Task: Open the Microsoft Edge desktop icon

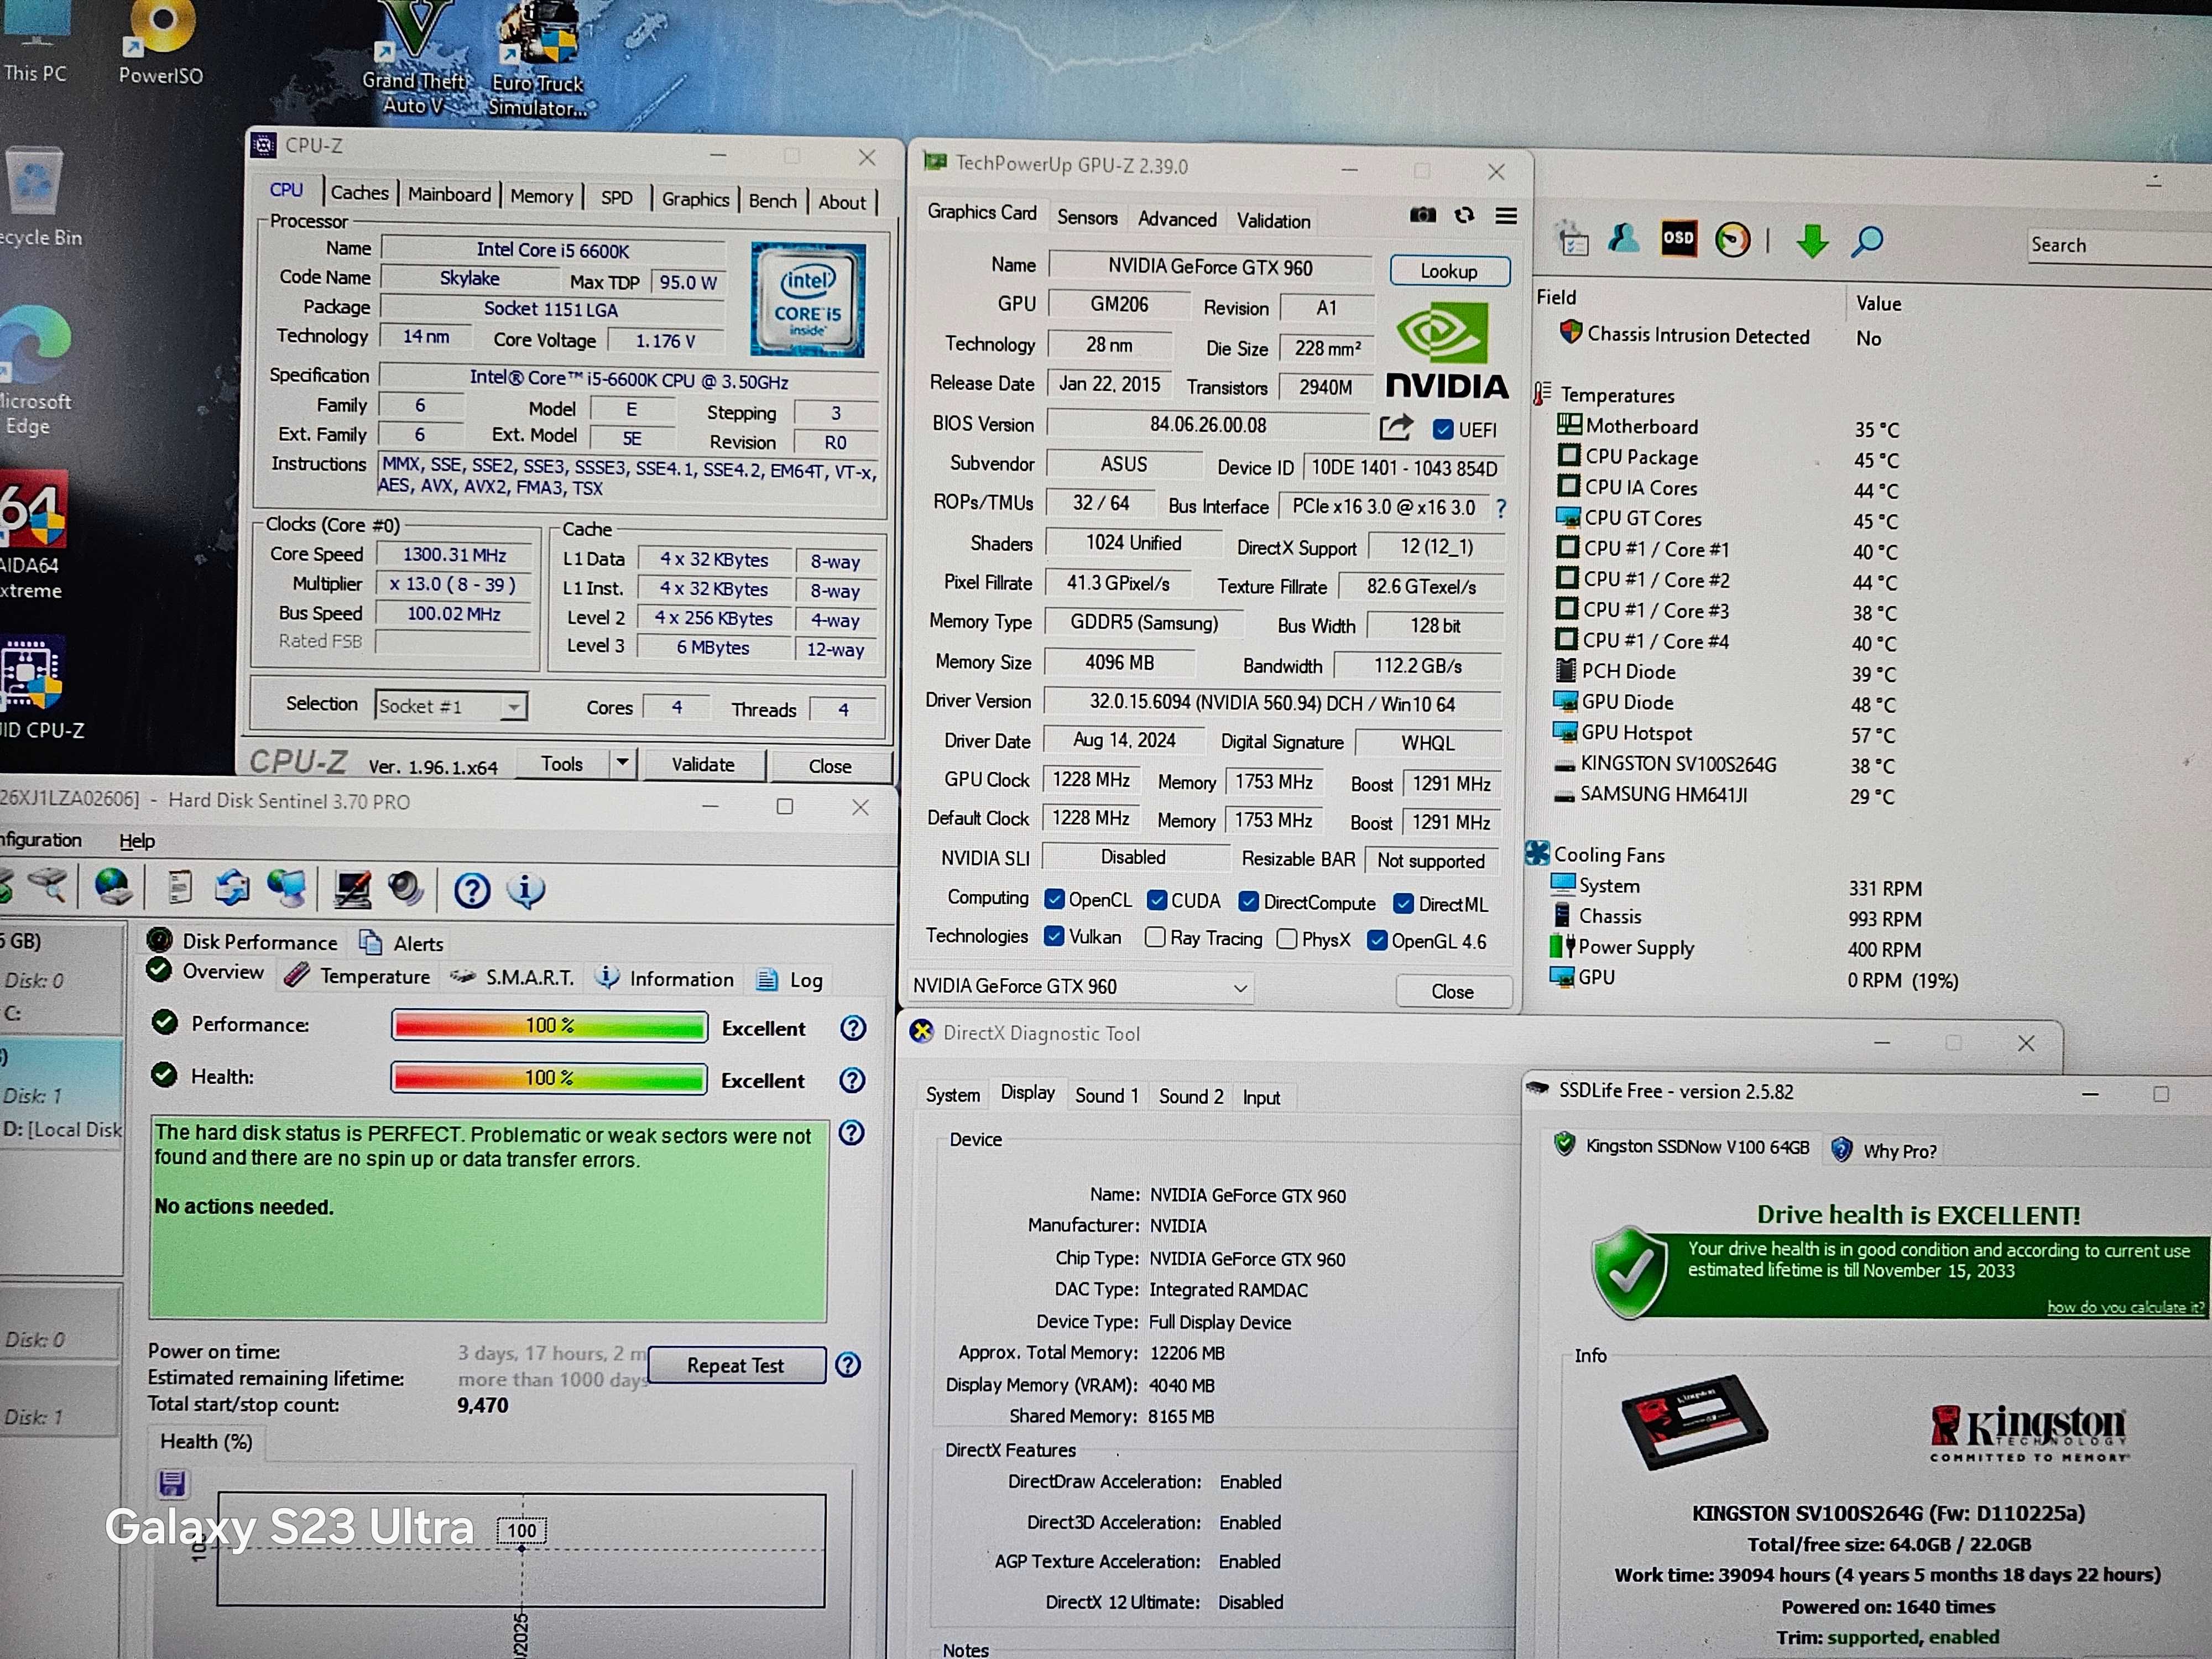Action: (36, 370)
